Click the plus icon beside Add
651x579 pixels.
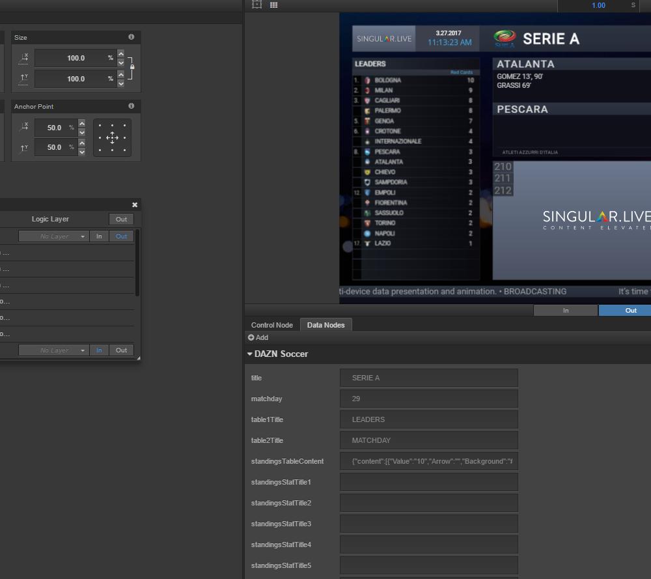(x=251, y=337)
